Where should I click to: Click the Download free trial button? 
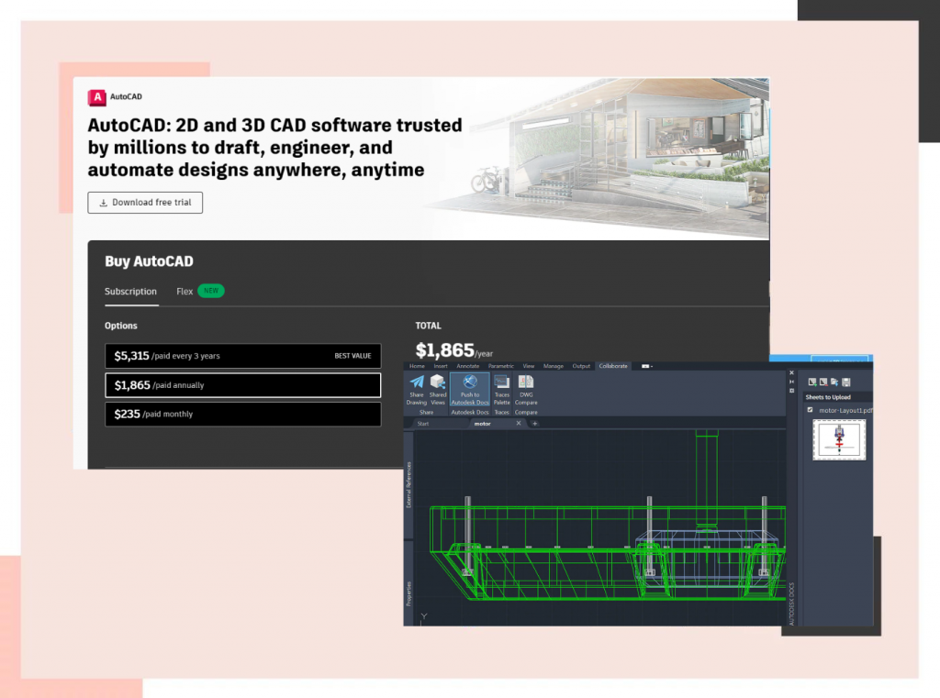point(144,203)
